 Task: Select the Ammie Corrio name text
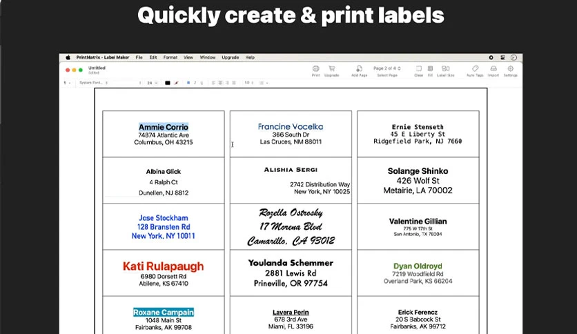(164, 127)
